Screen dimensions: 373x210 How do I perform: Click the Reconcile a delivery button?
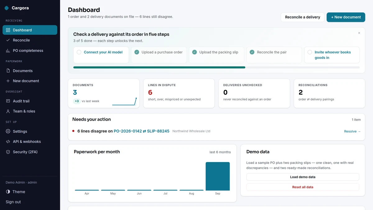pyautogui.click(x=302, y=17)
